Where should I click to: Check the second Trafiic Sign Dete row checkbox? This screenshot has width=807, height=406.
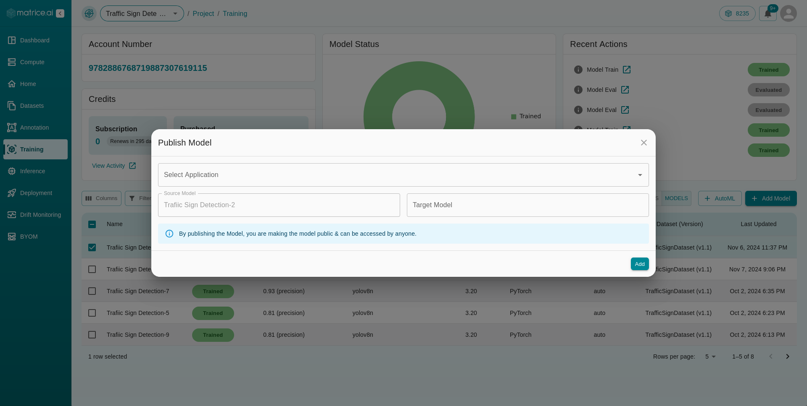click(92, 269)
